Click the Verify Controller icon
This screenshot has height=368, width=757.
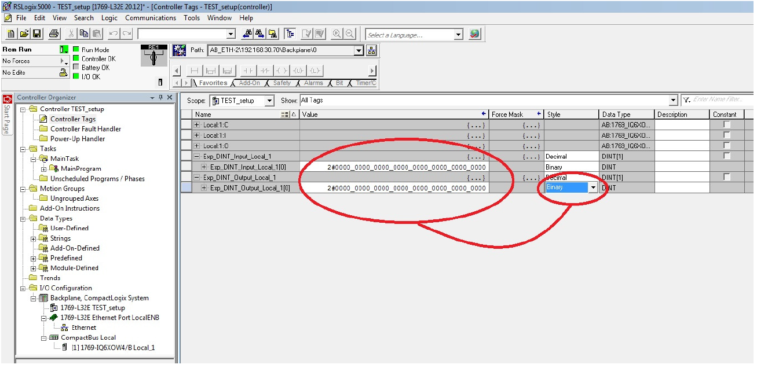[x=319, y=34]
